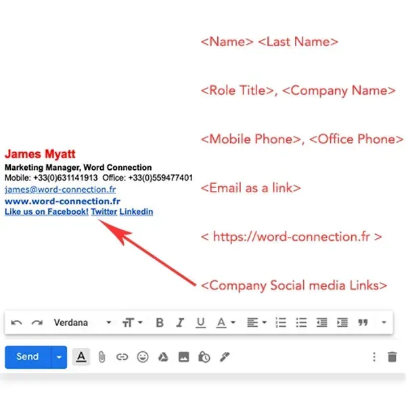Viewport: 406px width, 406px height.
Task: Open the james@word-connection.fr email link
Action: coord(60,189)
